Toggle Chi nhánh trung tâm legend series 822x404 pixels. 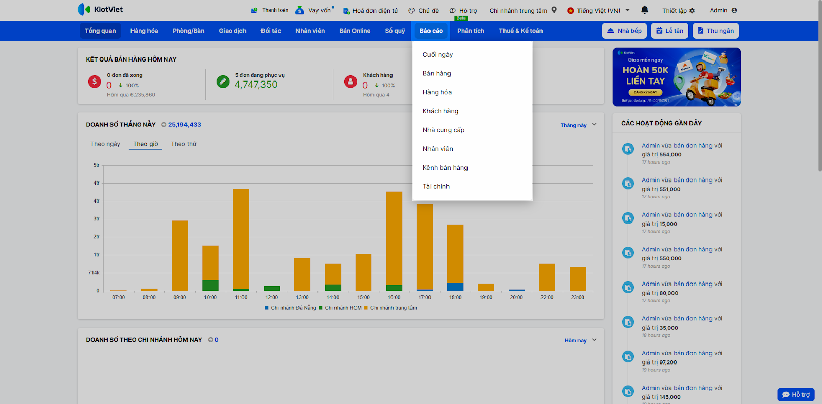point(390,308)
